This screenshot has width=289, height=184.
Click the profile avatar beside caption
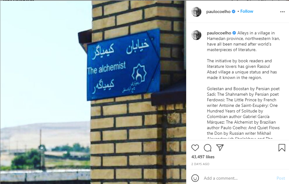coord(196,35)
